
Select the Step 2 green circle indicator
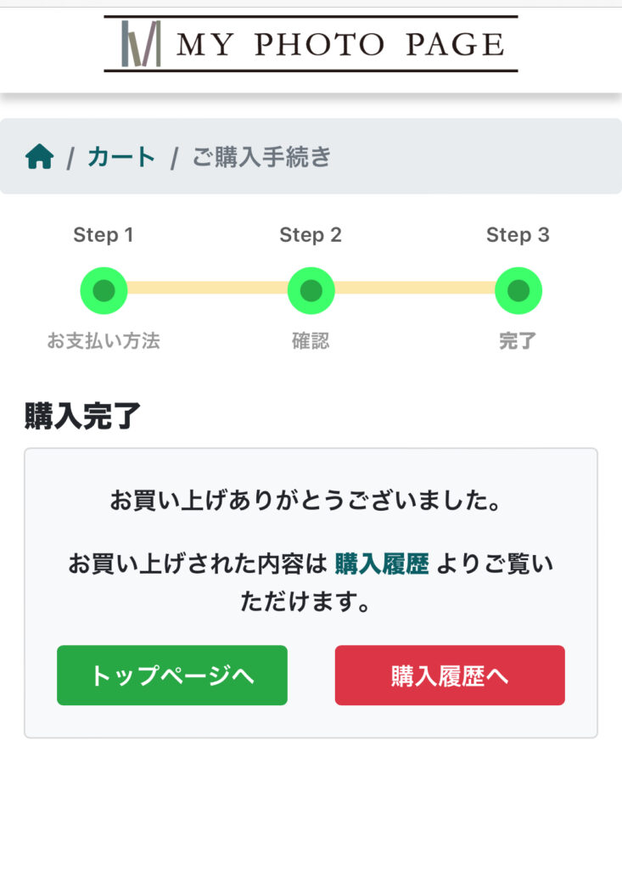311,290
